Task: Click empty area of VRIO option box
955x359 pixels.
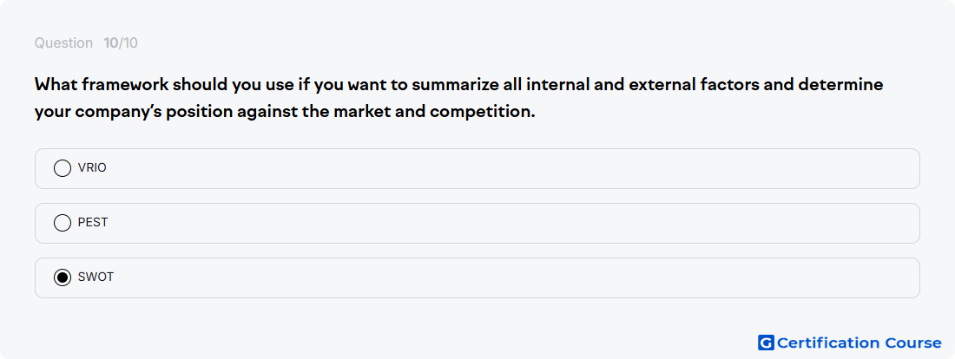Action: tap(511, 168)
